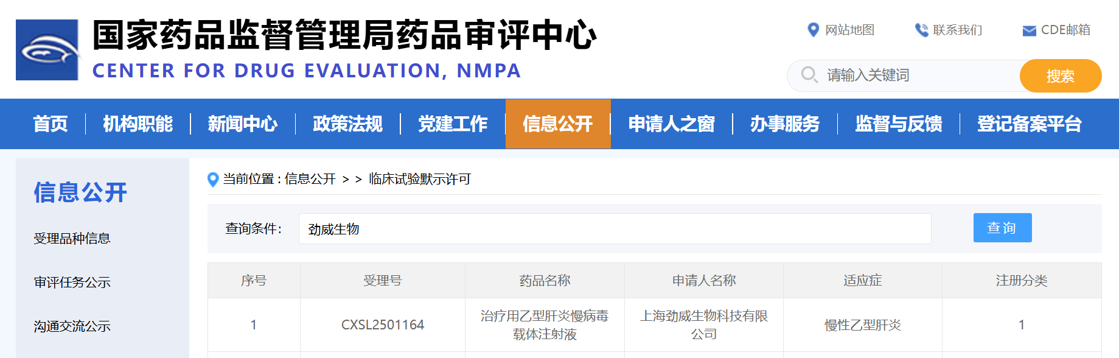The image size is (1119, 358).
Task: Click 信息公开 in the breadcrumb
Action: coord(310,179)
